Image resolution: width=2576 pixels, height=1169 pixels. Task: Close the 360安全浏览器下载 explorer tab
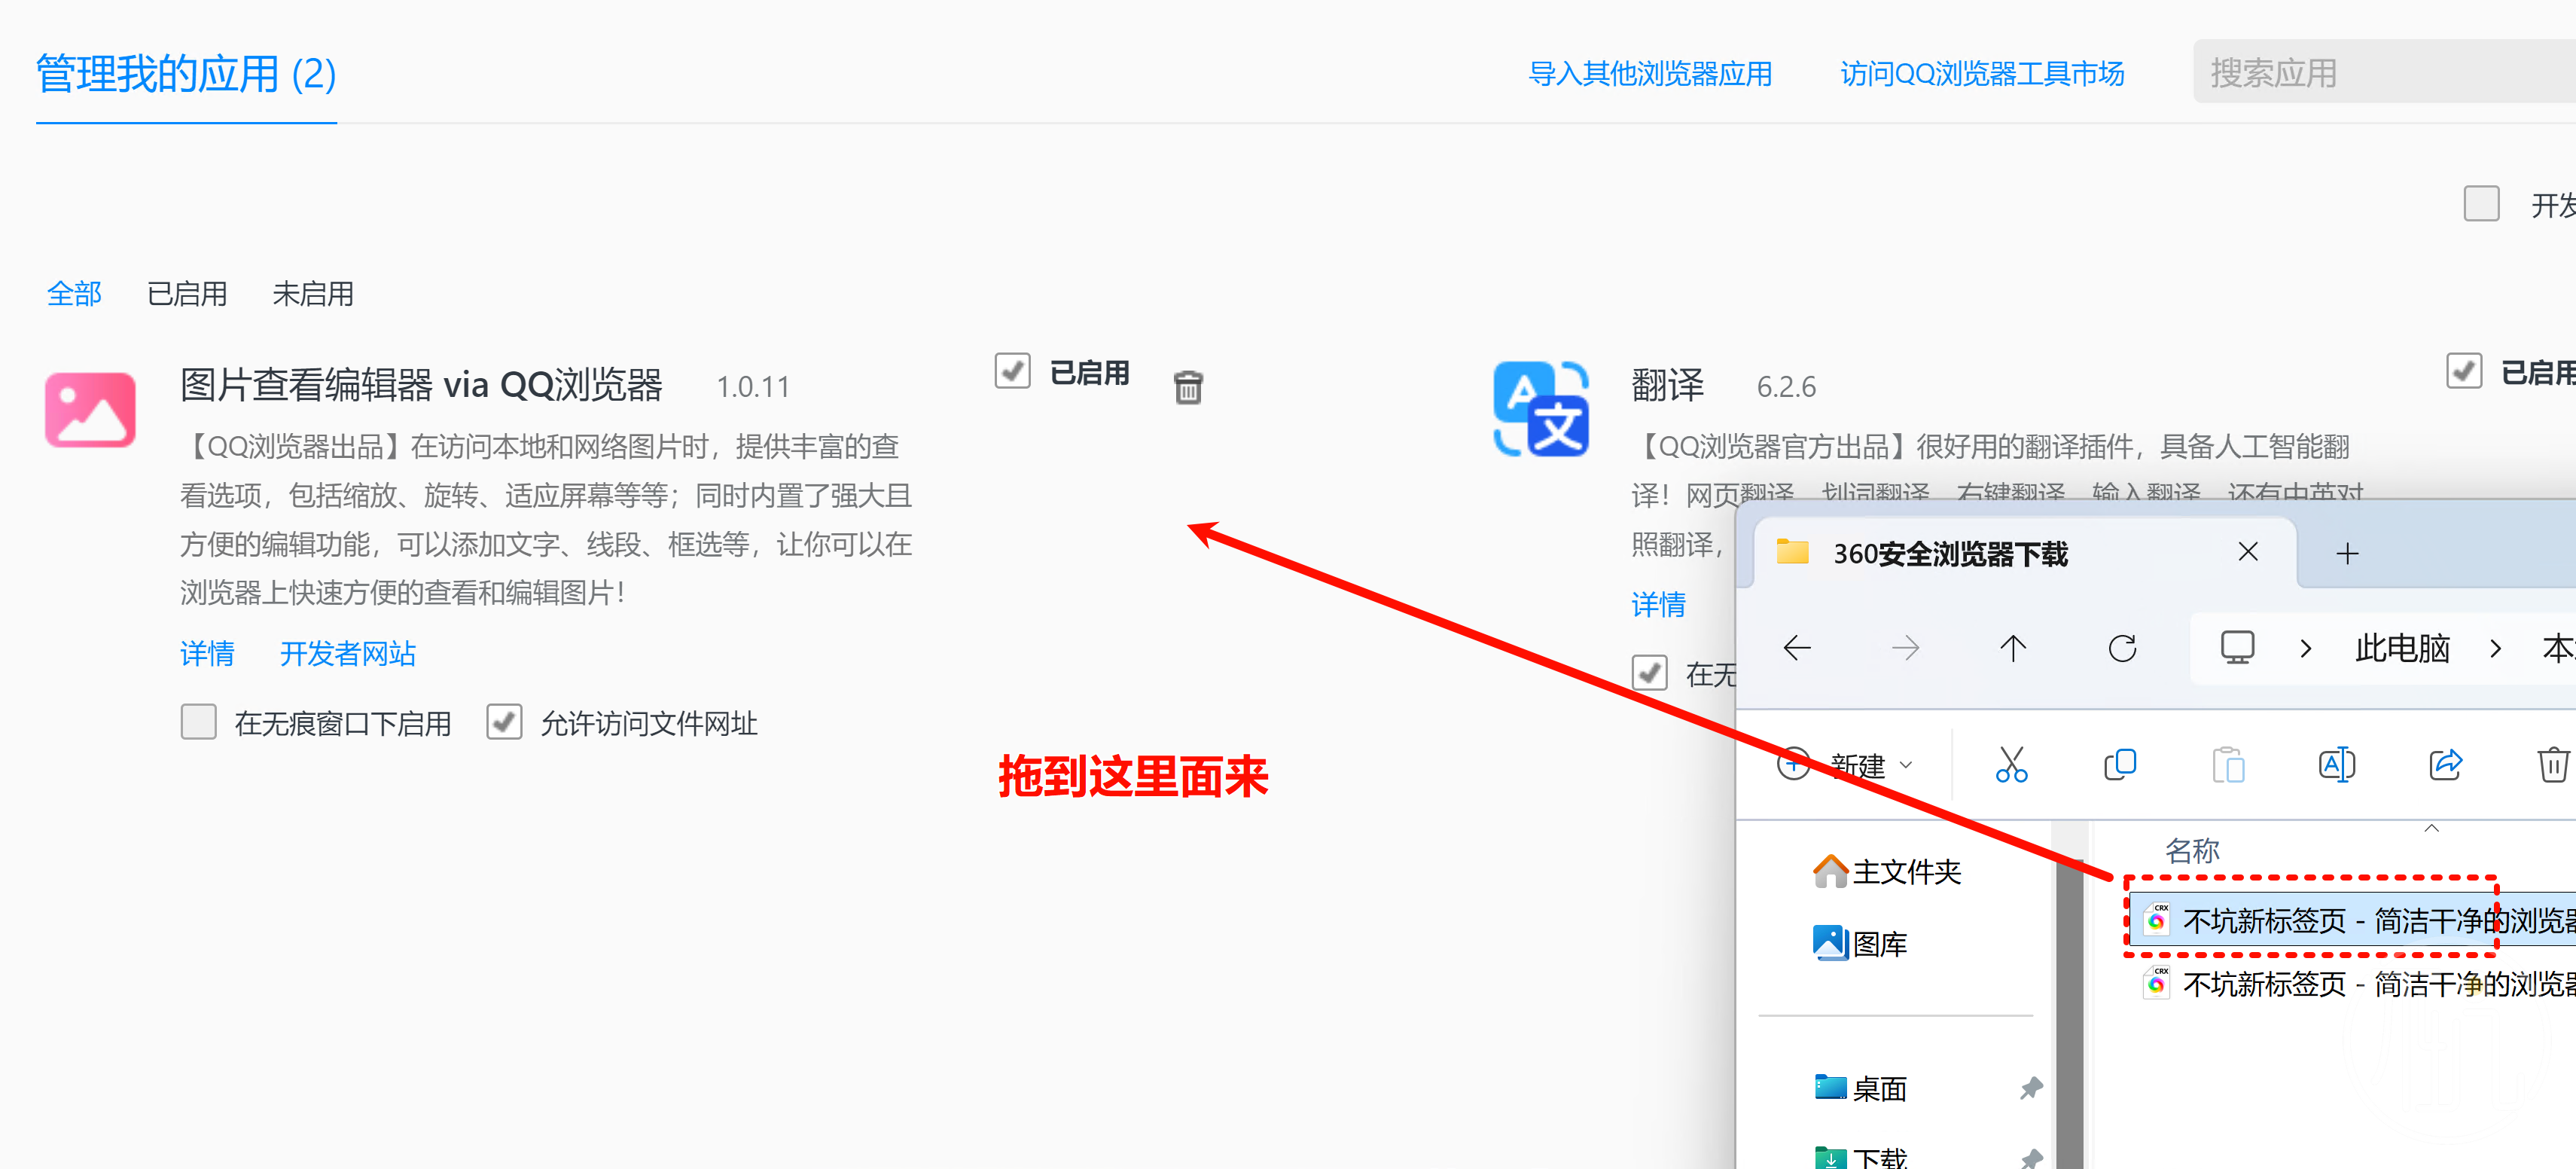2248,552
